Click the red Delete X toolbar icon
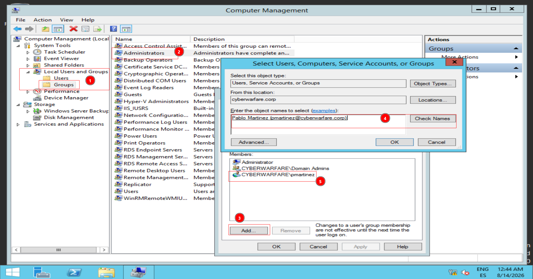Viewport: 533px width, 279px height. [x=73, y=29]
